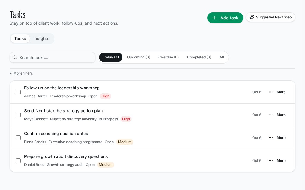Select the Tasks tab
This screenshot has width=305, height=190.
point(20,39)
